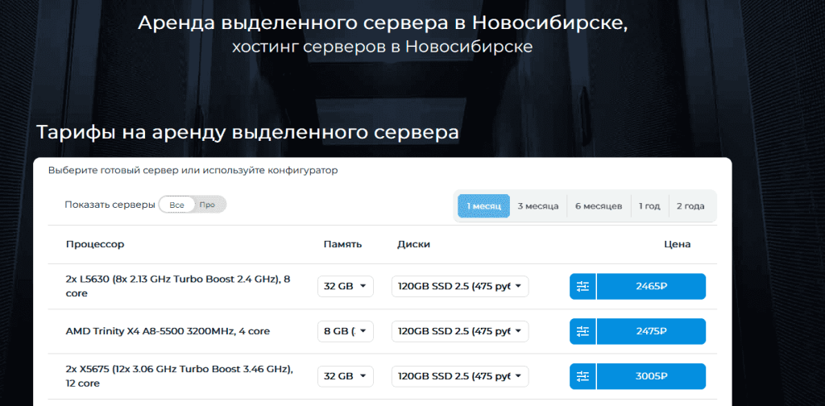Switch server filter to 'Про'
Screen dimensions: 825x406
[208, 205]
